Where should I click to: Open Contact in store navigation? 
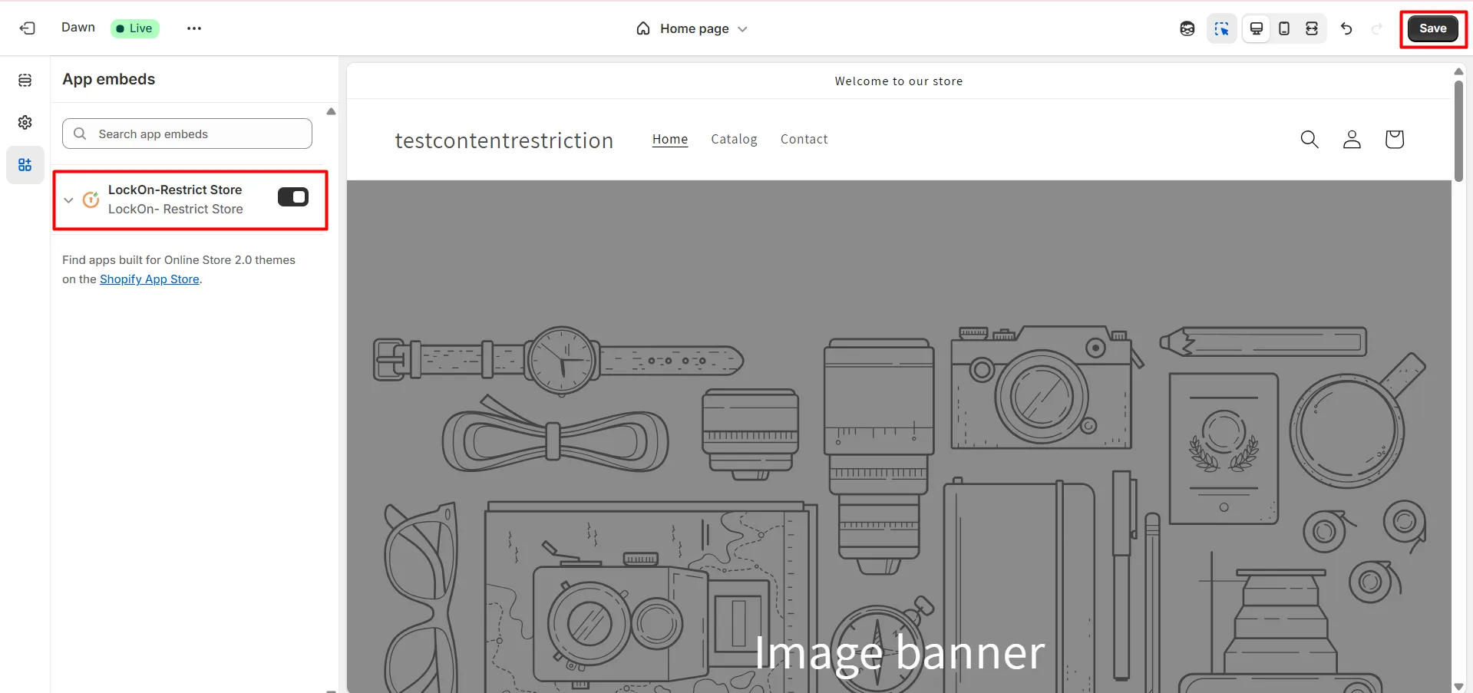(804, 139)
